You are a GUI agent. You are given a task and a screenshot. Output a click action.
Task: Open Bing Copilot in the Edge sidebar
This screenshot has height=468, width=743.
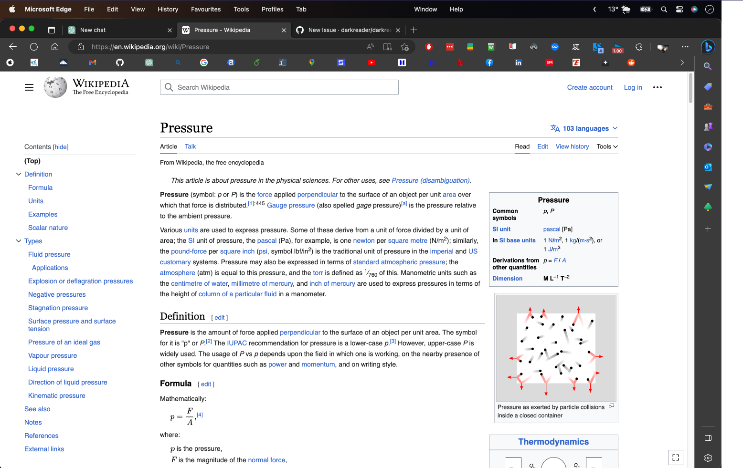coord(708,47)
